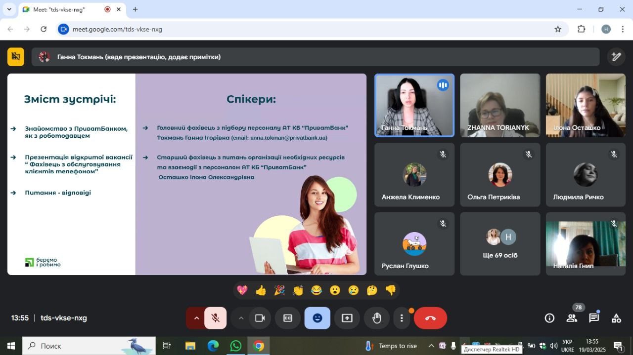Leave the call

430,318
